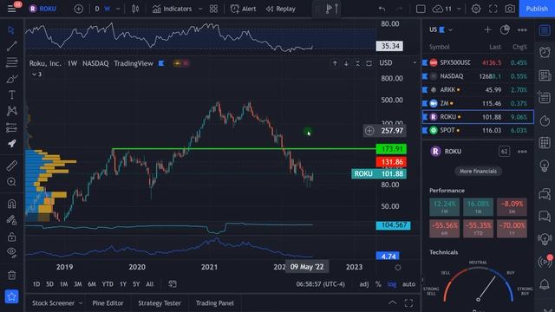Open the select layout square icon

pos(421,9)
